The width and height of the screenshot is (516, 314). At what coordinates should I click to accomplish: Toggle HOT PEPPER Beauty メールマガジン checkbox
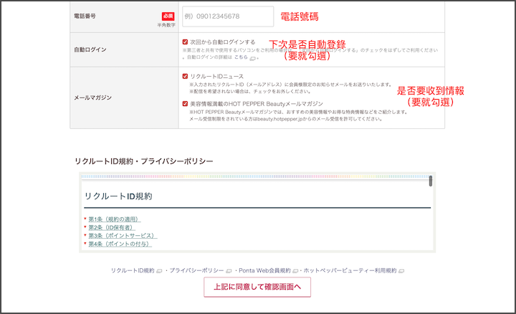[186, 103]
